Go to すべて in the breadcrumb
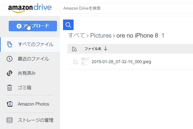Viewport: 193px width, 129px height. coord(77,35)
